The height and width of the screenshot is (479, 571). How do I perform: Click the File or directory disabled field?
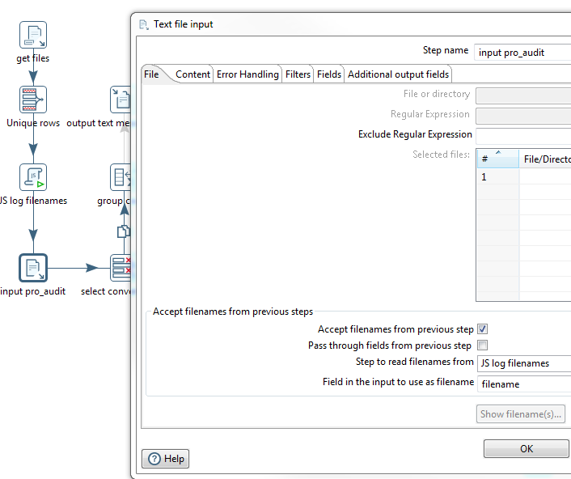(523, 95)
